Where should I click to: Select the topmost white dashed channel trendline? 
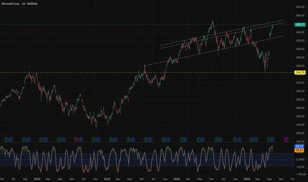tap(222, 33)
